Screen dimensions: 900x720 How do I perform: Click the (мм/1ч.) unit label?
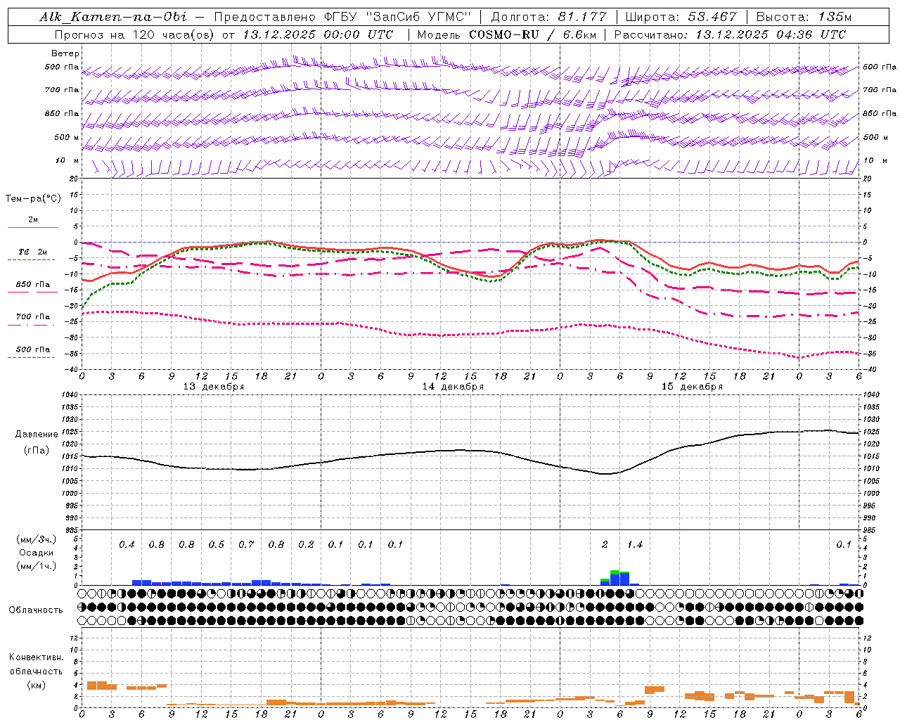point(37,566)
